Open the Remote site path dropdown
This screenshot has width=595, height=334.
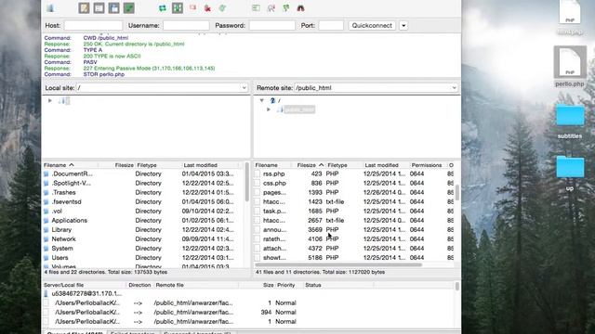tap(454, 88)
